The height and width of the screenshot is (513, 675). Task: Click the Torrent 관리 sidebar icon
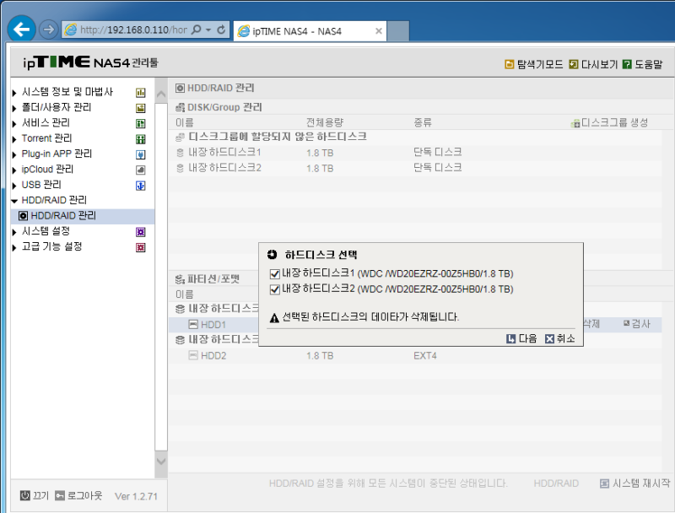[x=142, y=138]
